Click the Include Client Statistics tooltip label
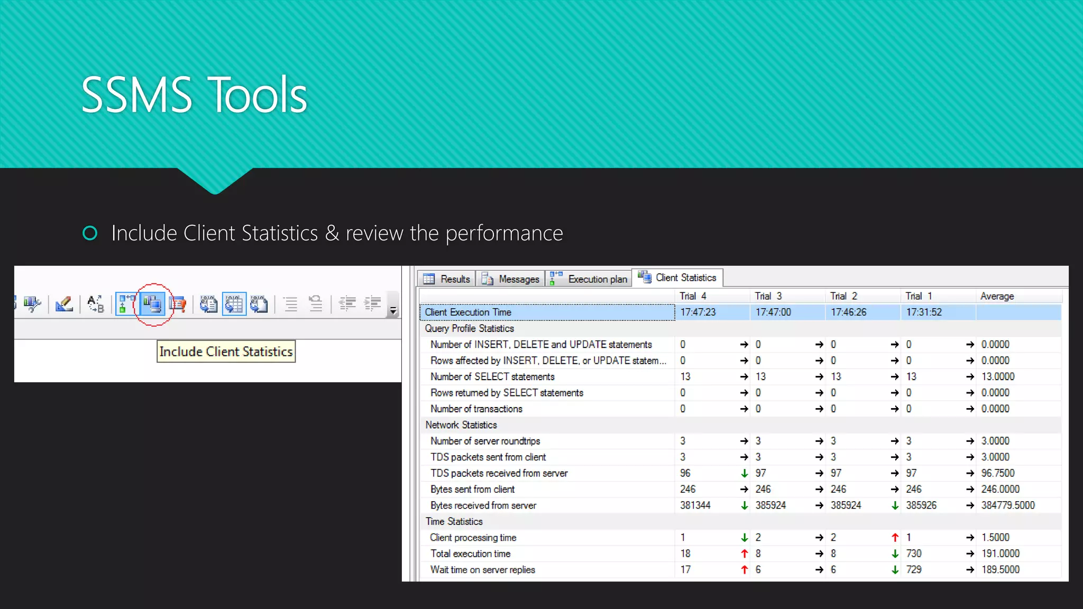 tap(226, 352)
